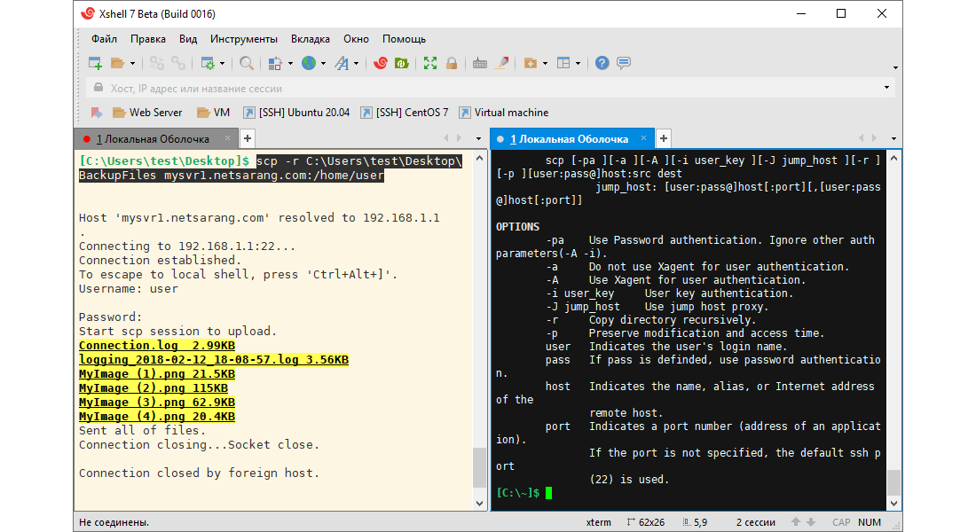This screenshot has width=976, height=532.
Task: Click the globe encoding icon
Action: pos(309,63)
